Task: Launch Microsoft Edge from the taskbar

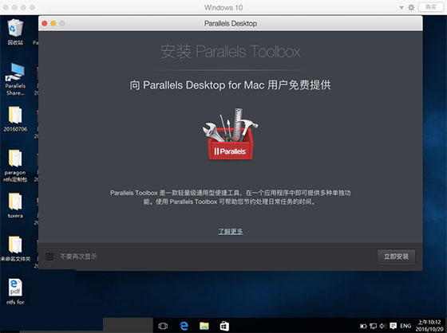Action: pyautogui.click(x=184, y=326)
